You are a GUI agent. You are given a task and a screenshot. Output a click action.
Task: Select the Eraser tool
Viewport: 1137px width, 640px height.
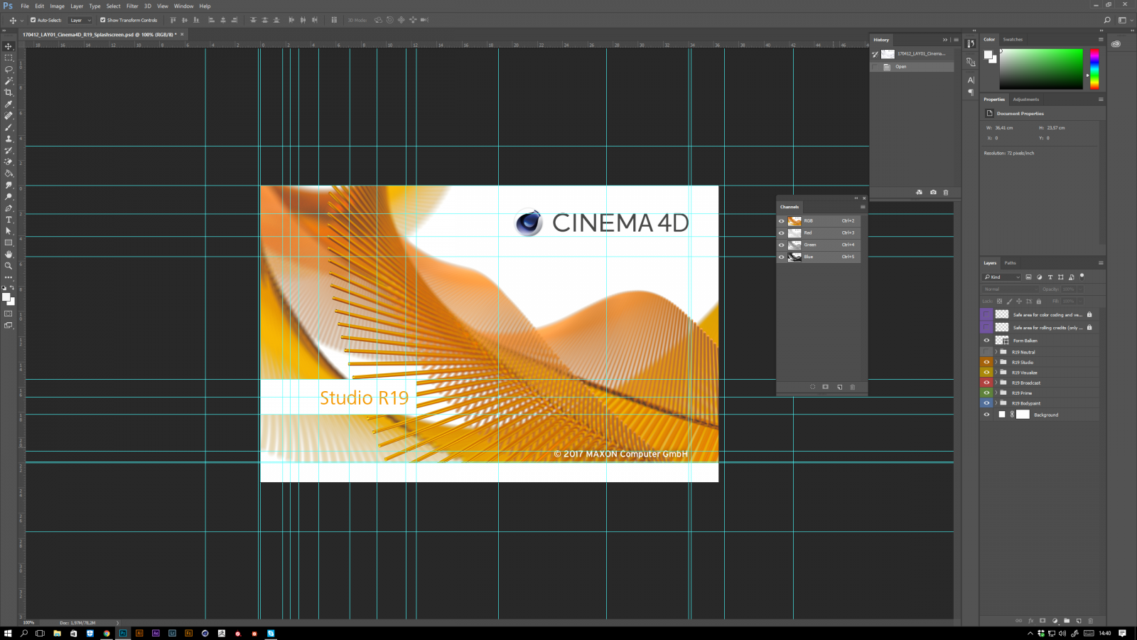click(x=9, y=161)
